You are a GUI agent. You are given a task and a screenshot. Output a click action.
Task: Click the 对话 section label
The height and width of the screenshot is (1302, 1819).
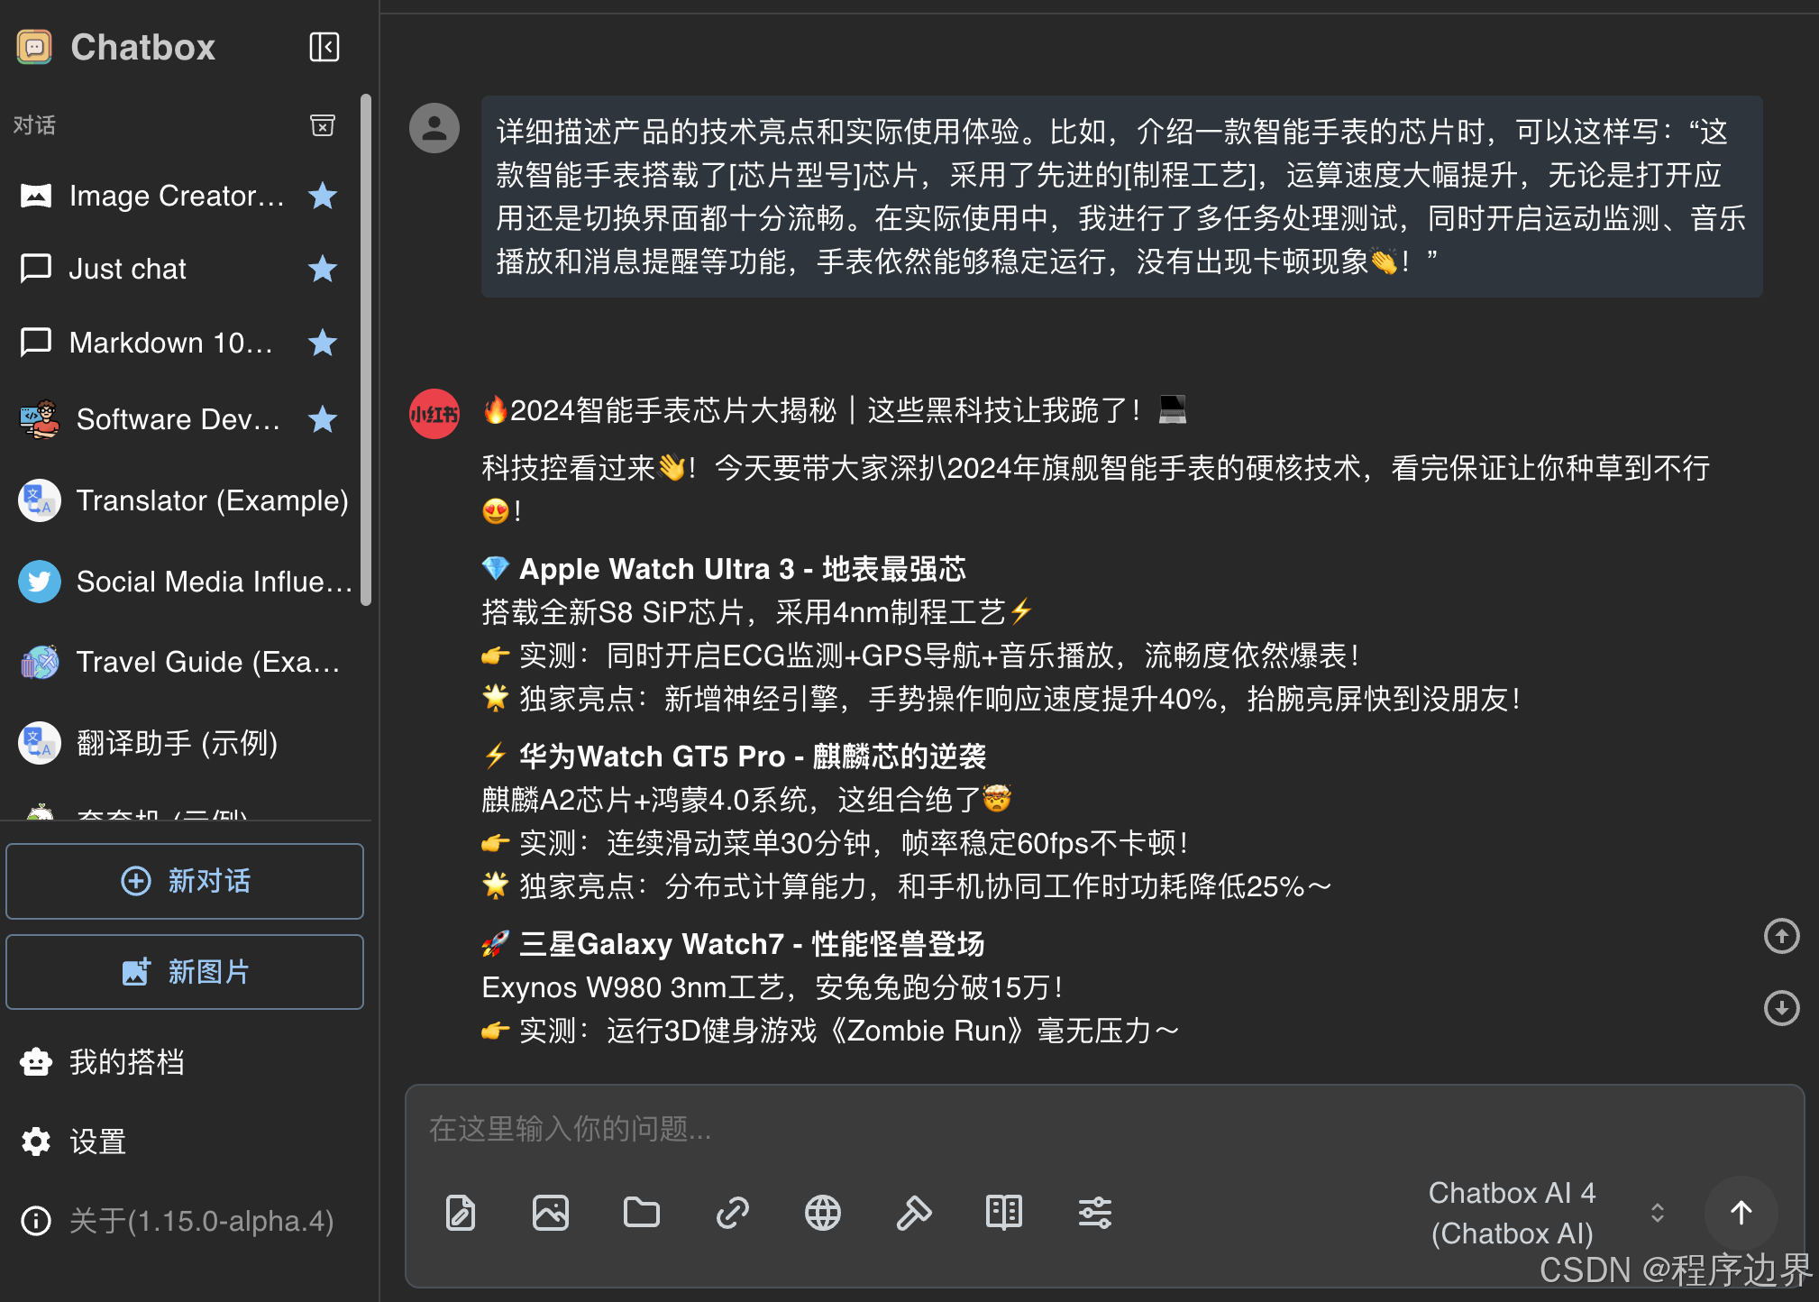point(34,124)
